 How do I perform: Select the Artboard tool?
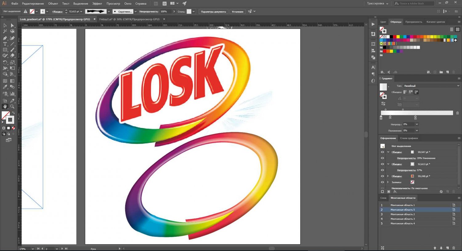coord(5,101)
